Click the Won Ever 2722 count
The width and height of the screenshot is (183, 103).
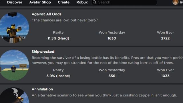pyautogui.click(x=165, y=38)
